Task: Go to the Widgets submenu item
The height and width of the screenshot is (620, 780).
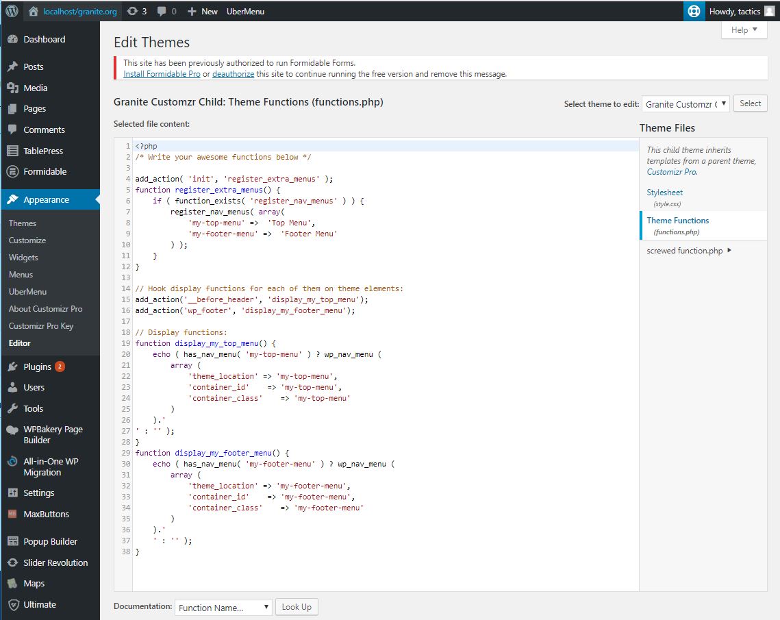Action: (23, 258)
